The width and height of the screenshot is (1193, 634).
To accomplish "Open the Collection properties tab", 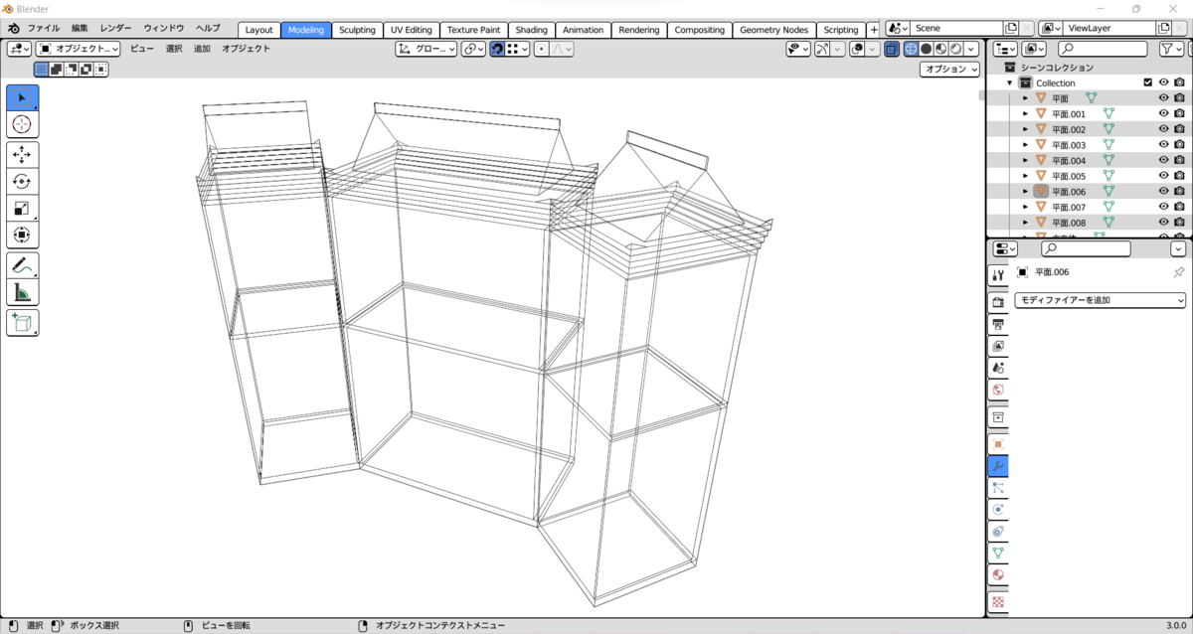I will tap(998, 416).
